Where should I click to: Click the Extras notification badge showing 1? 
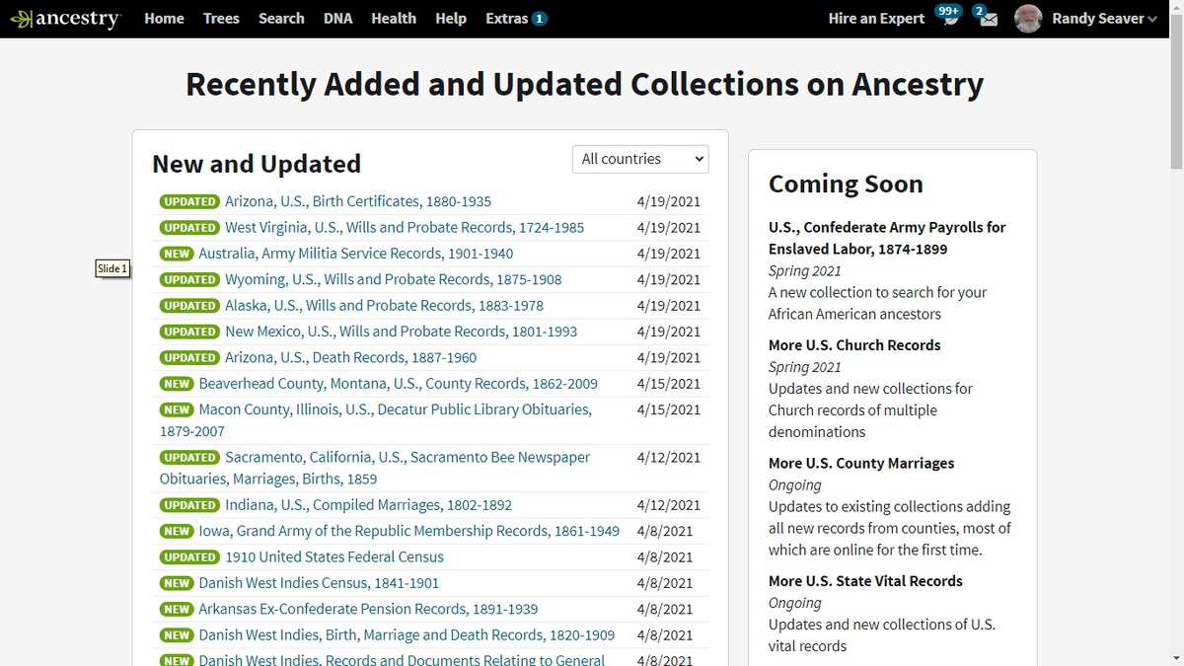[x=540, y=19]
